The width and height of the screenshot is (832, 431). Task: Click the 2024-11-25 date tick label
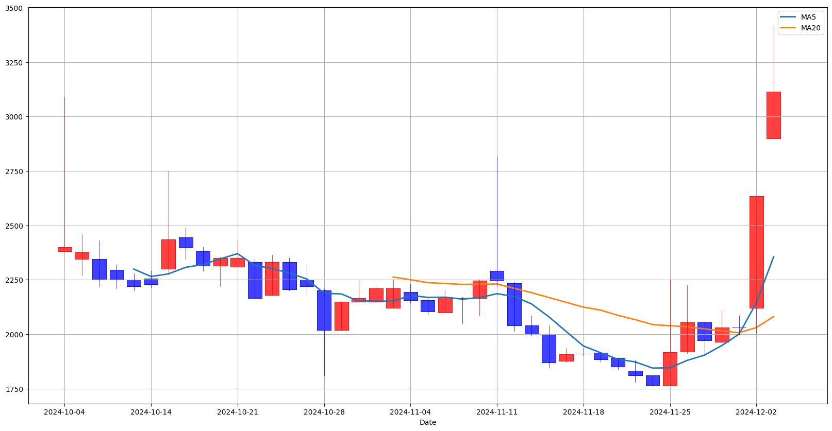(670, 412)
